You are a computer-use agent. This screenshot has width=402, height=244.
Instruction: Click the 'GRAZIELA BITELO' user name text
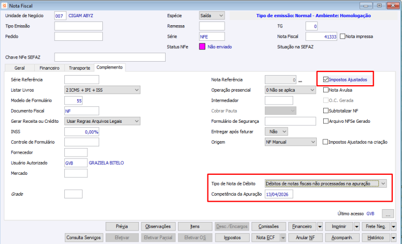pos(107,163)
